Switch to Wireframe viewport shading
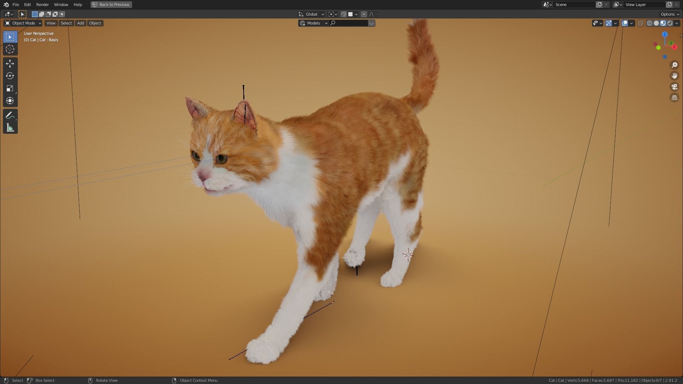 tap(650, 23)
